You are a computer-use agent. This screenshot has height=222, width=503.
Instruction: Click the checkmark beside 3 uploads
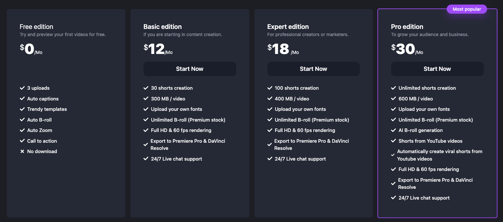click(x=22, y=88)
